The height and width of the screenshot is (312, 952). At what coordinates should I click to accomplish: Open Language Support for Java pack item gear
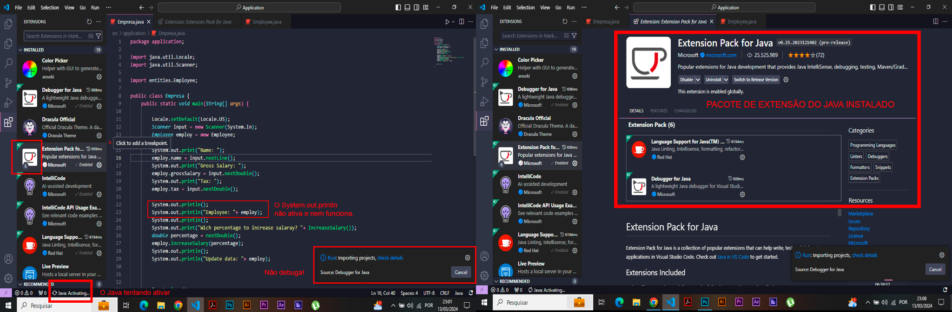(742, 157)
